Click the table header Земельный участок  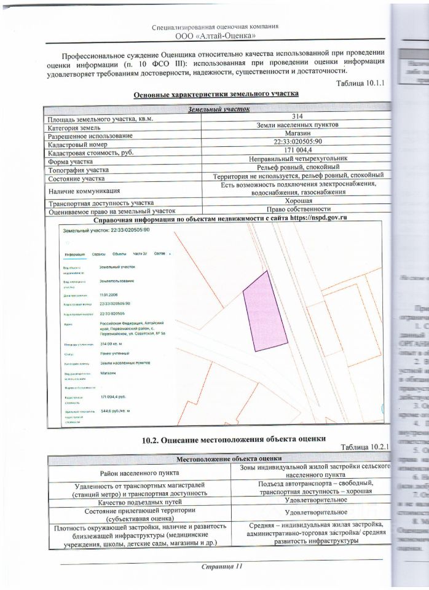coord(219,109)
